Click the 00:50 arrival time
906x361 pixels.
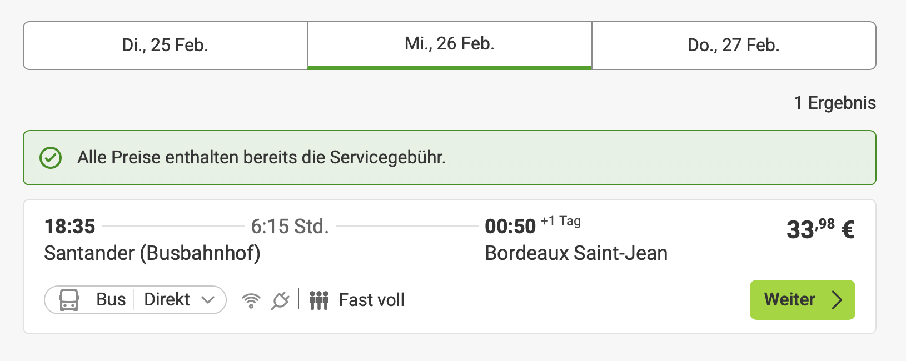point(510,227)
